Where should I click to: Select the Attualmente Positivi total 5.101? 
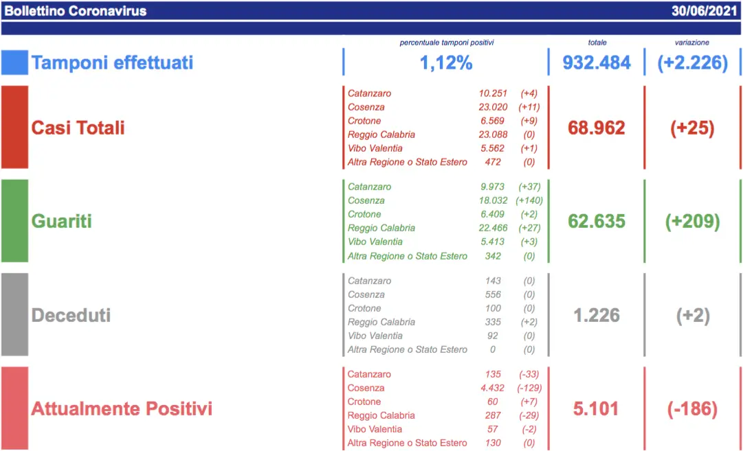[596, 408]
